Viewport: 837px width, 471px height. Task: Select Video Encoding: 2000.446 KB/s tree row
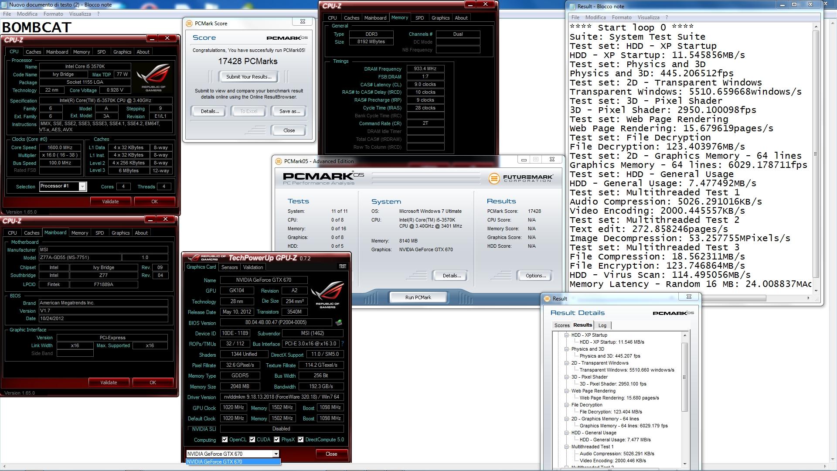pos(612,461)
